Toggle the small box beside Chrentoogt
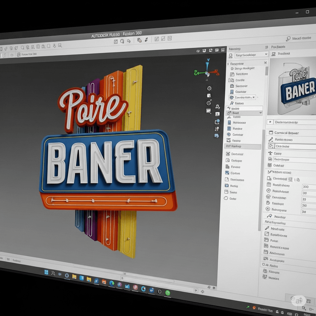This screenshot has height=316, width=316. [x=290, y=179]
